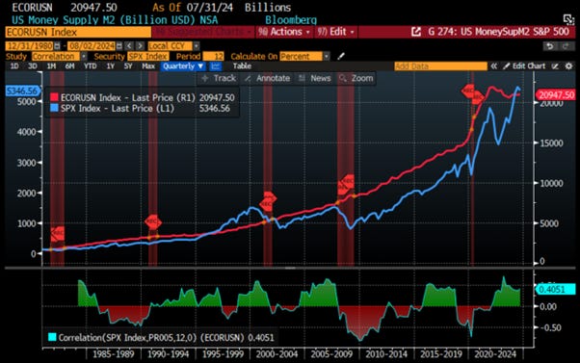Click the undo arrow icon
Screen dimensions: 580x363
pyautogui.click(x=550, y=46)
